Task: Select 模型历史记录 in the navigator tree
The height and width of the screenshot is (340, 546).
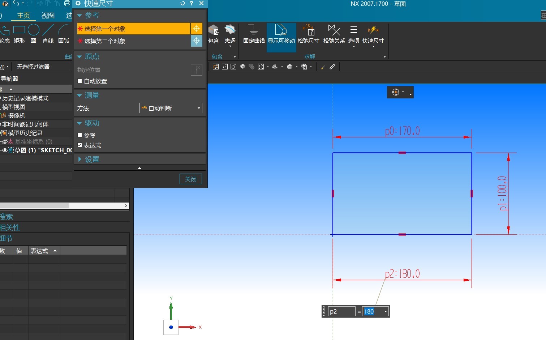Action: (x=25, y=133)
